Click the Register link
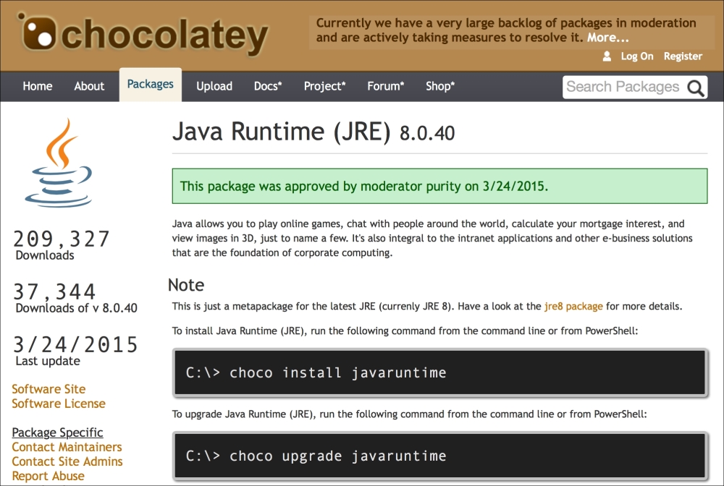The height and width of the screenshot is (486, 724). [683, 56]
